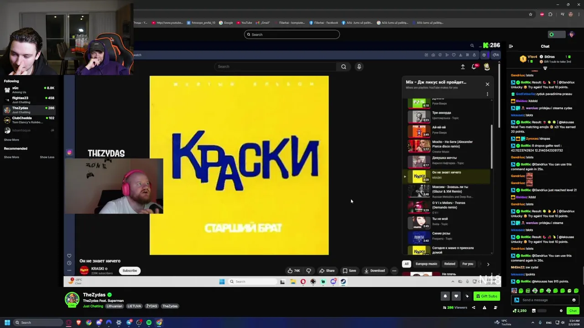Screen dimensions: 584x328
Task: Click the 'Lithuanian' stream tag
Action: click(x=115, y=306)
